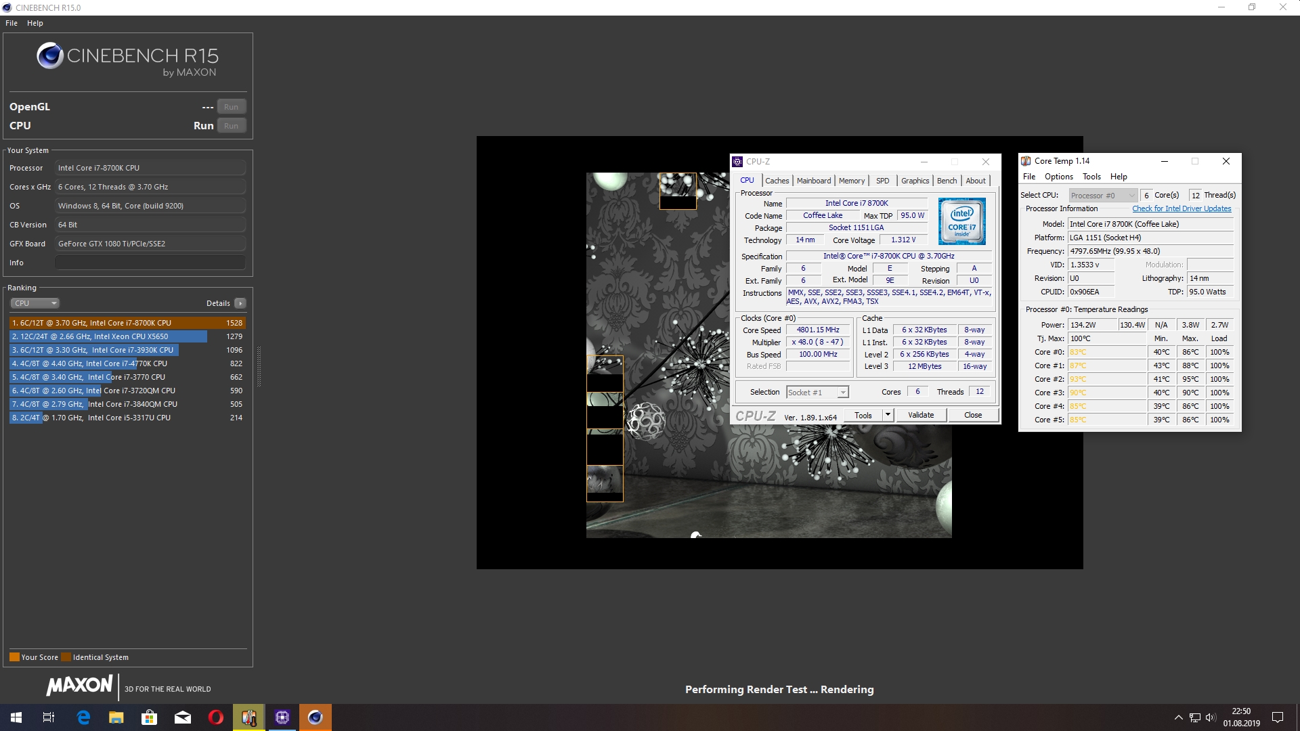The width and height of the screenshot is (1300, 731).
Task: Open the Help menu in Cinebench
Action: pos(35,23)
